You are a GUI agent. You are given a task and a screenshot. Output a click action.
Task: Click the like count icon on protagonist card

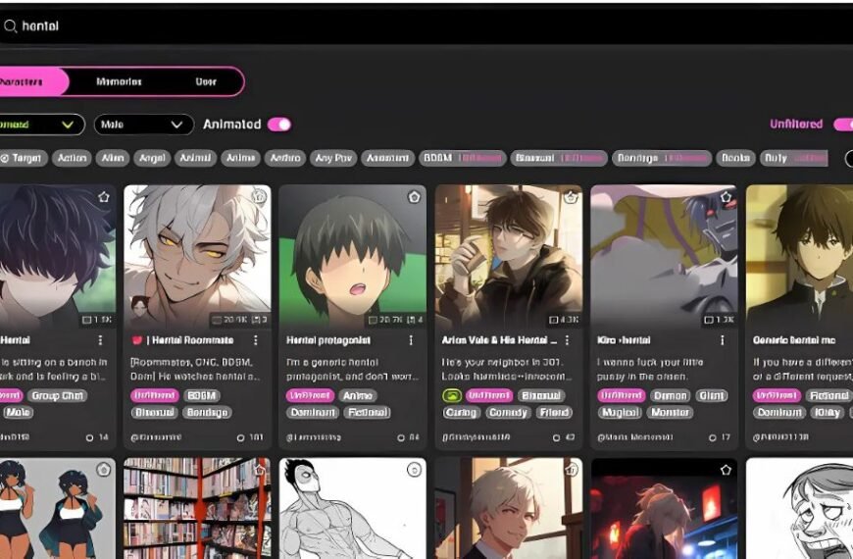pos(401,437)
